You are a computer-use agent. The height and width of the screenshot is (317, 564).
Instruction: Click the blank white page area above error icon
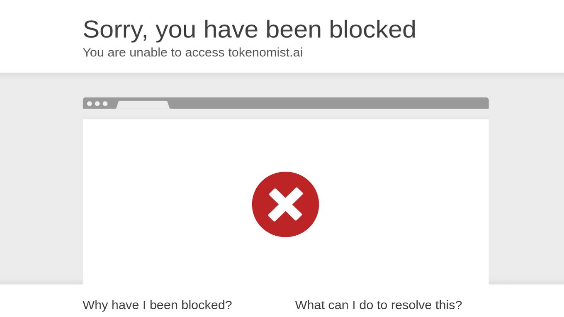pos(286,145)
